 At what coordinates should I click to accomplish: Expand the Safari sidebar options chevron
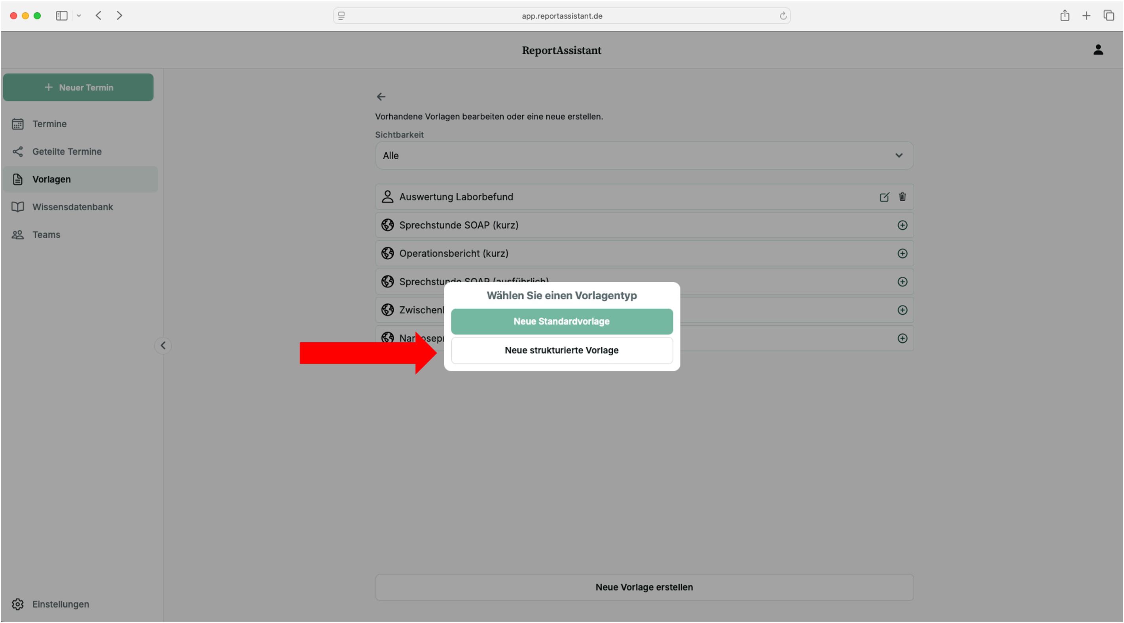79,16
